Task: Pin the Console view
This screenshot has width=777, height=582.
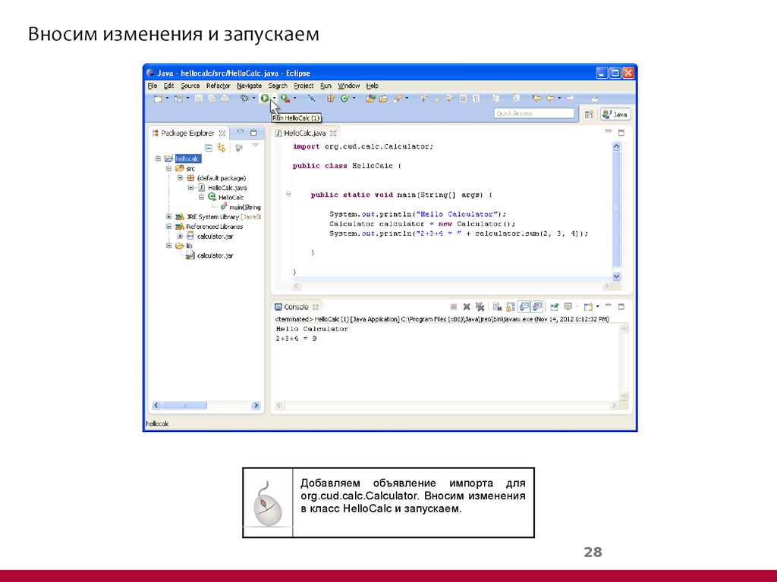Action: click(x=555, y=306)
